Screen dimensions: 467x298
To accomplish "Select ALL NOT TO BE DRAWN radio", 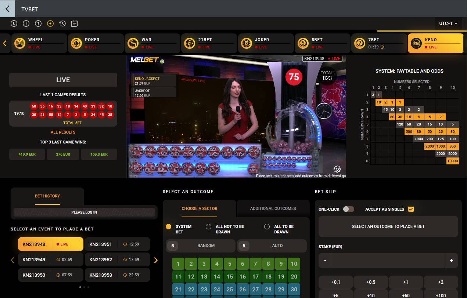I will [209, 227].
